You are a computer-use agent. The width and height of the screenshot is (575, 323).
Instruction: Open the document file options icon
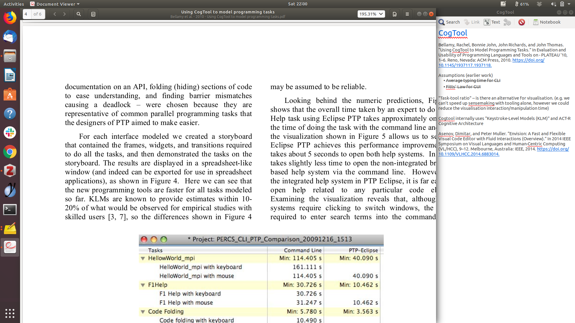(x=395, y=14)
